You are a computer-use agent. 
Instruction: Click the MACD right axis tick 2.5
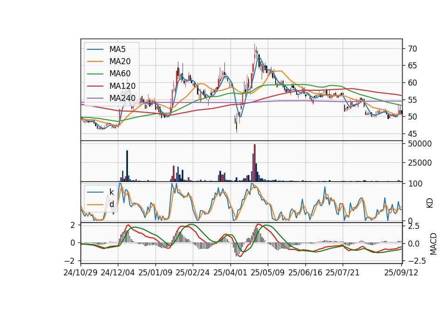point(413,227)
